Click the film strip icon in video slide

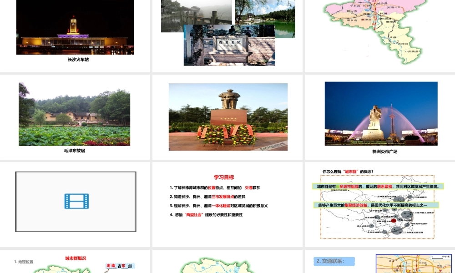[76, 202]
